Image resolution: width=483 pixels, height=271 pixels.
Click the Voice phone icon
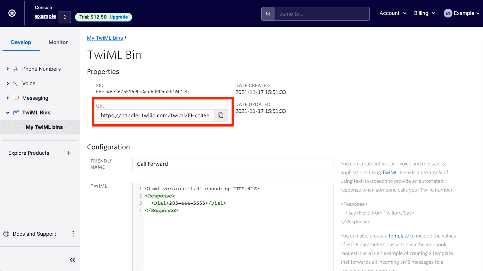click(16, 83)
